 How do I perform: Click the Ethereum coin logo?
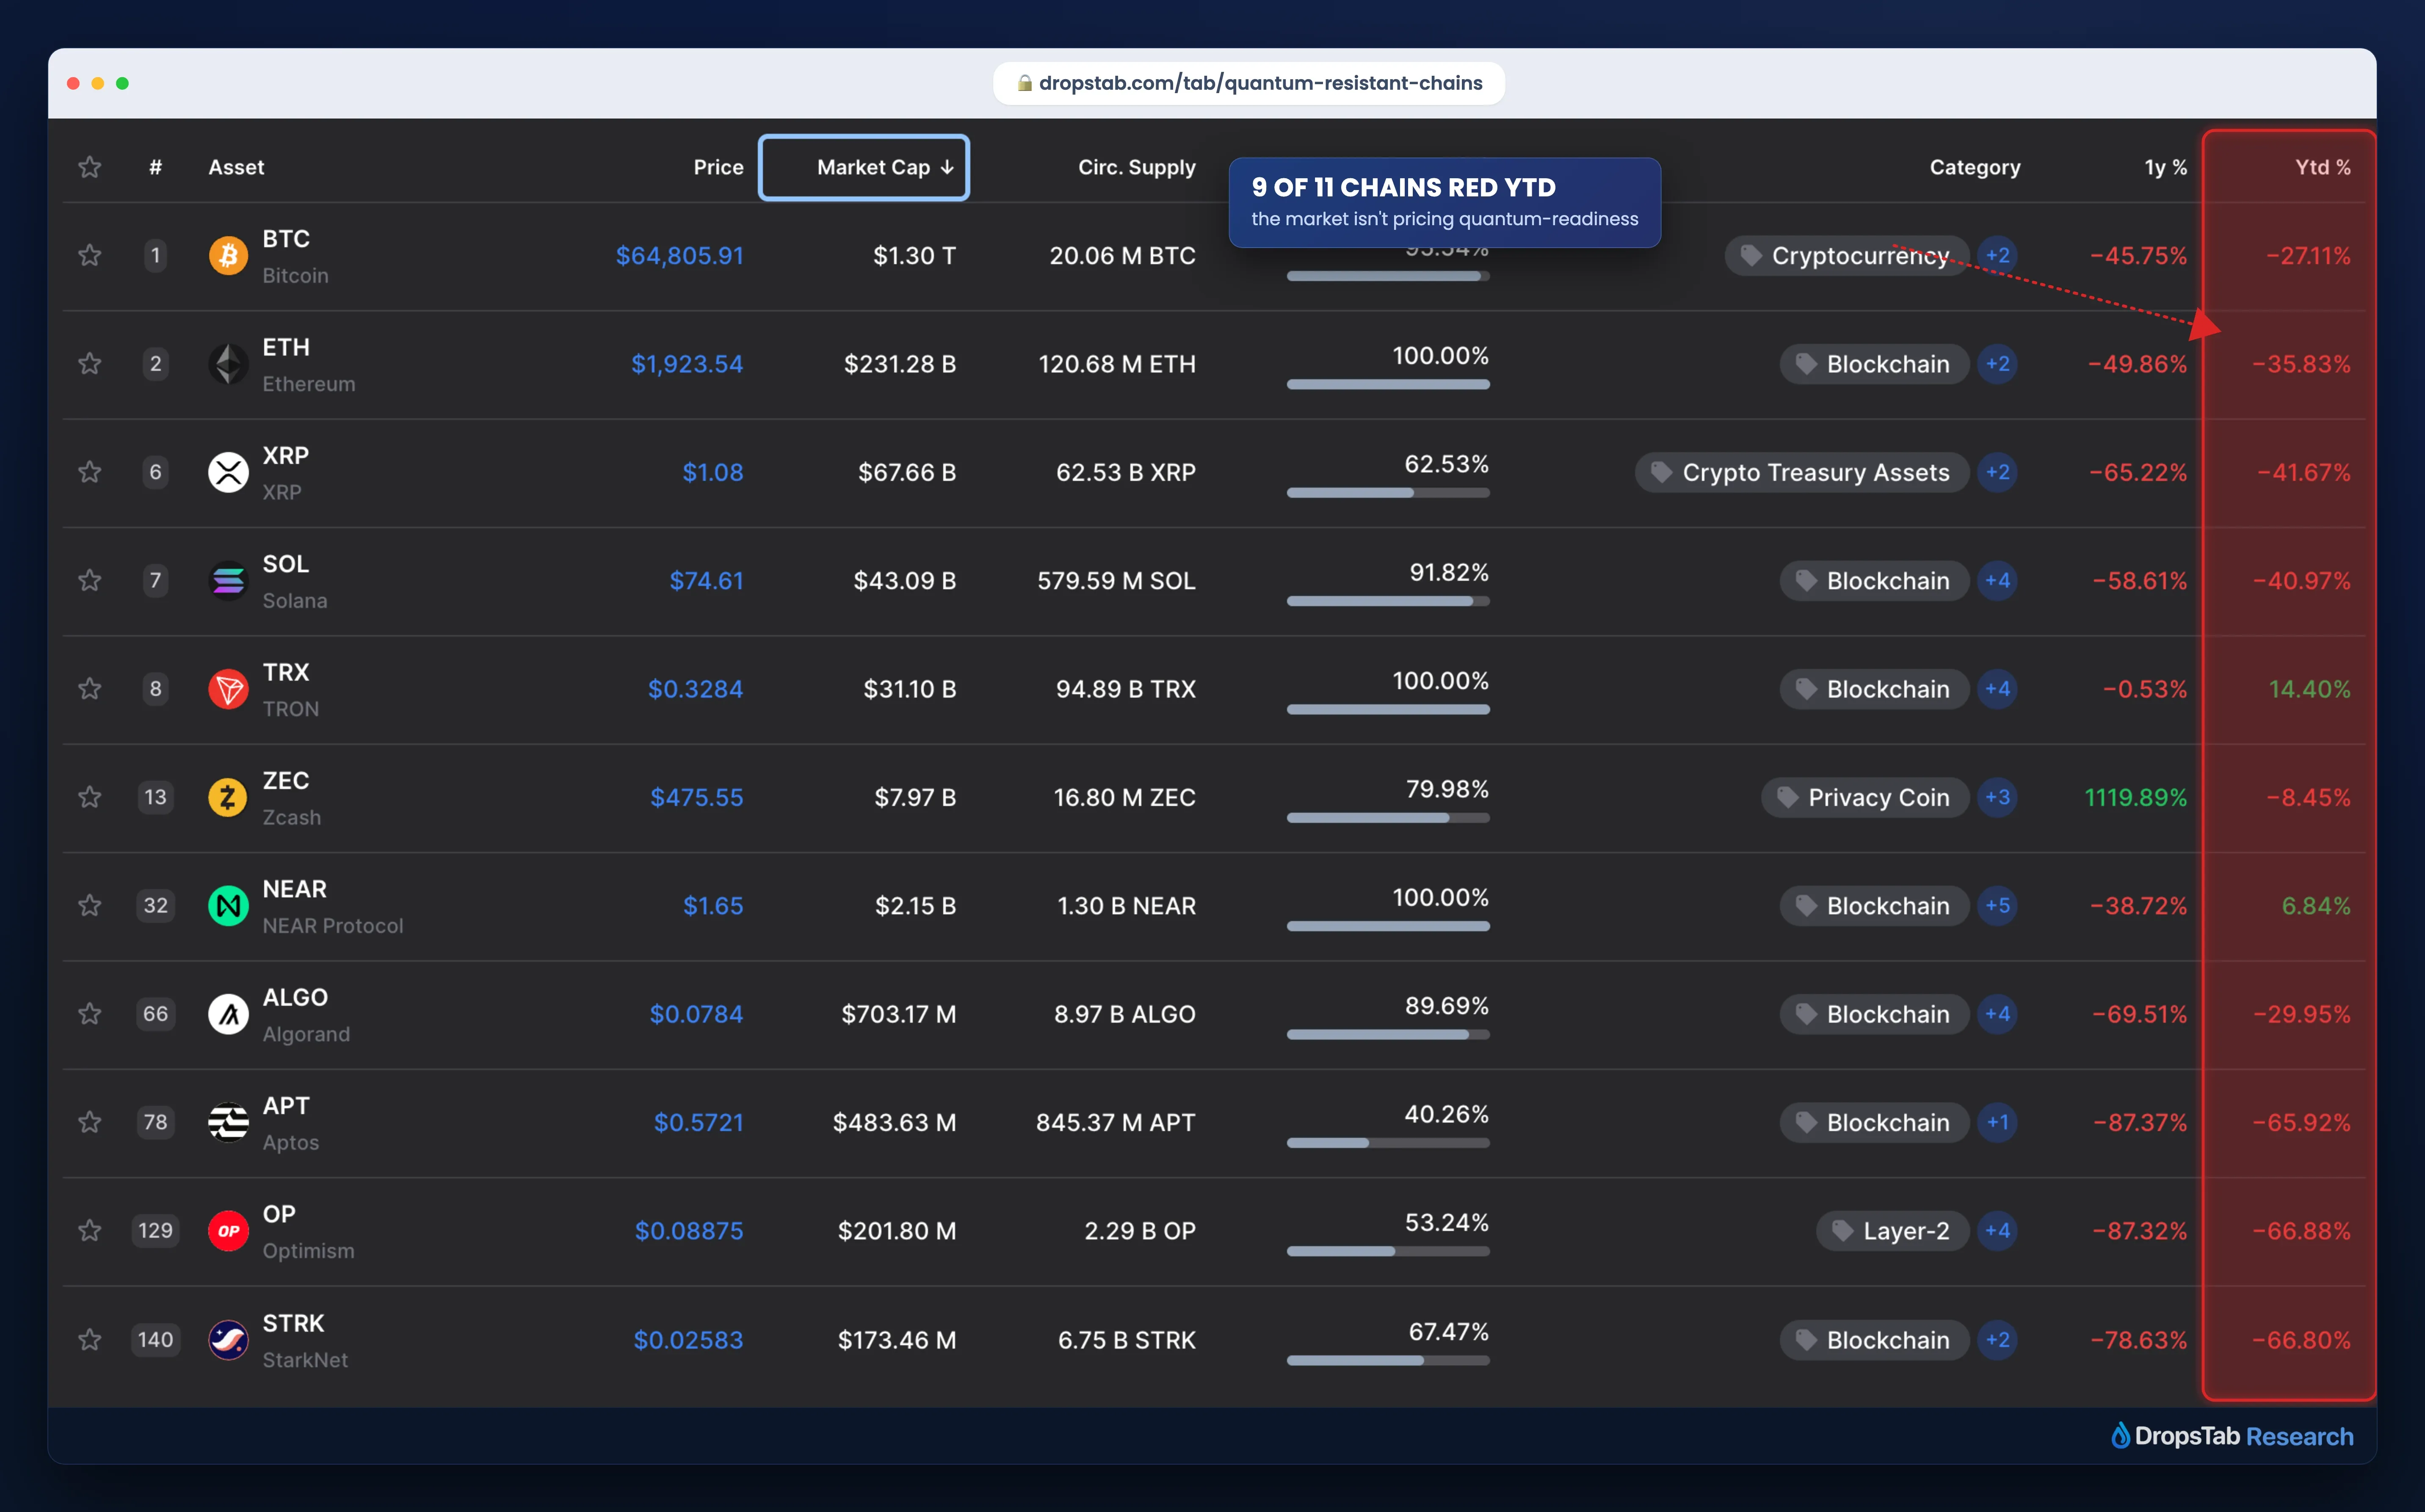point(228,364)
